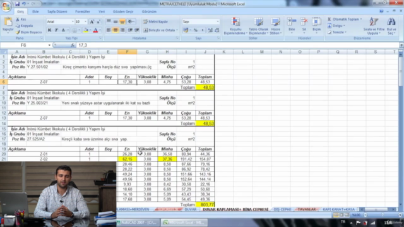Click Birleştir ve Ortala merge button

(x=160, y=30)
